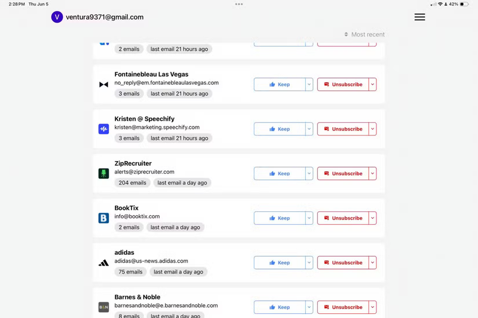Unsubscribe from Fontainebleau Las Vegas
Image resolution: width=478 pixels, height=318 pixels.
(x=342, y=85)
